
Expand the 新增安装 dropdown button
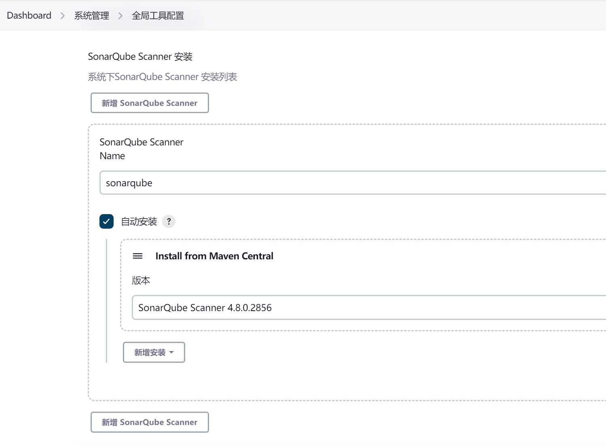coord(154,352)
